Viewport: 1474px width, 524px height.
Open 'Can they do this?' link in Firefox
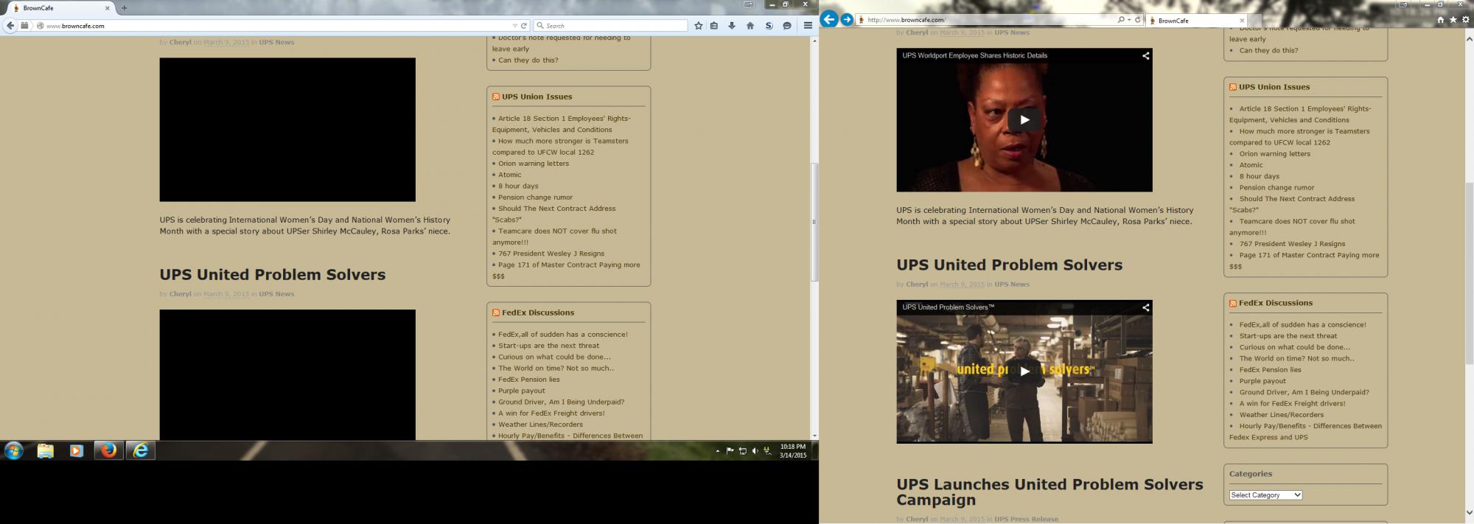528,60
